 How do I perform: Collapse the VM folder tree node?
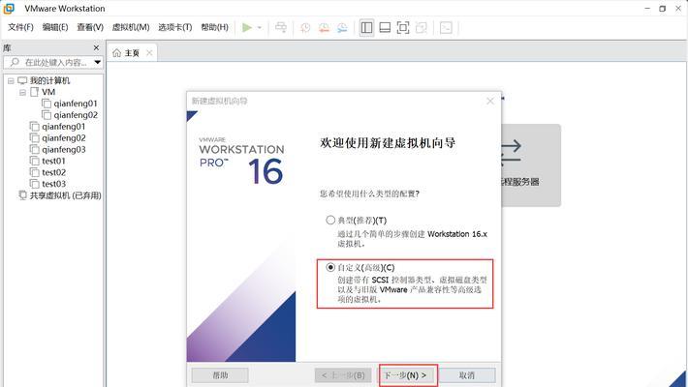tap(22, 92)
